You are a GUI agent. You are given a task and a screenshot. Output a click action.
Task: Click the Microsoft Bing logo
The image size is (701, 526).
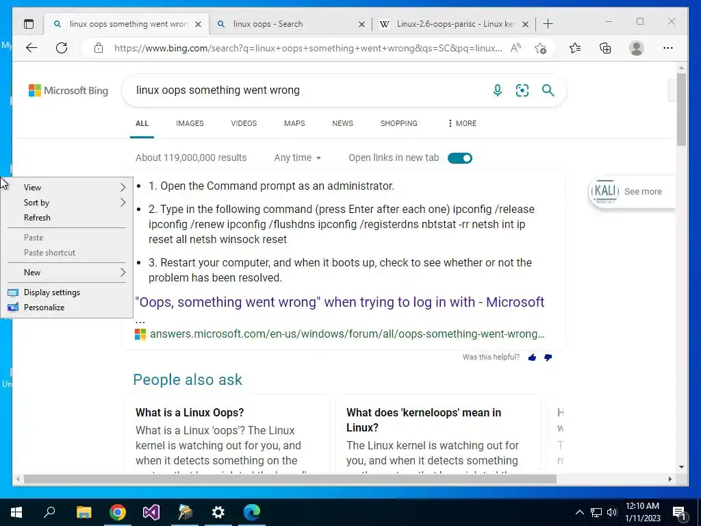[68, 90]
